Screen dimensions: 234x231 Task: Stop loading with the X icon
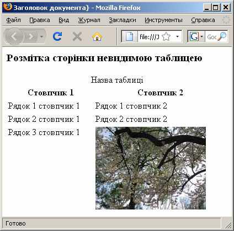[77, 36]
